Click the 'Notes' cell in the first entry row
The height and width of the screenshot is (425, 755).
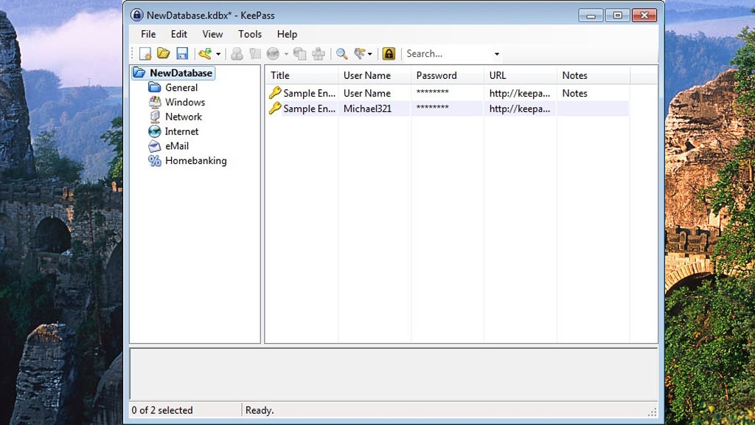point(575,93)
